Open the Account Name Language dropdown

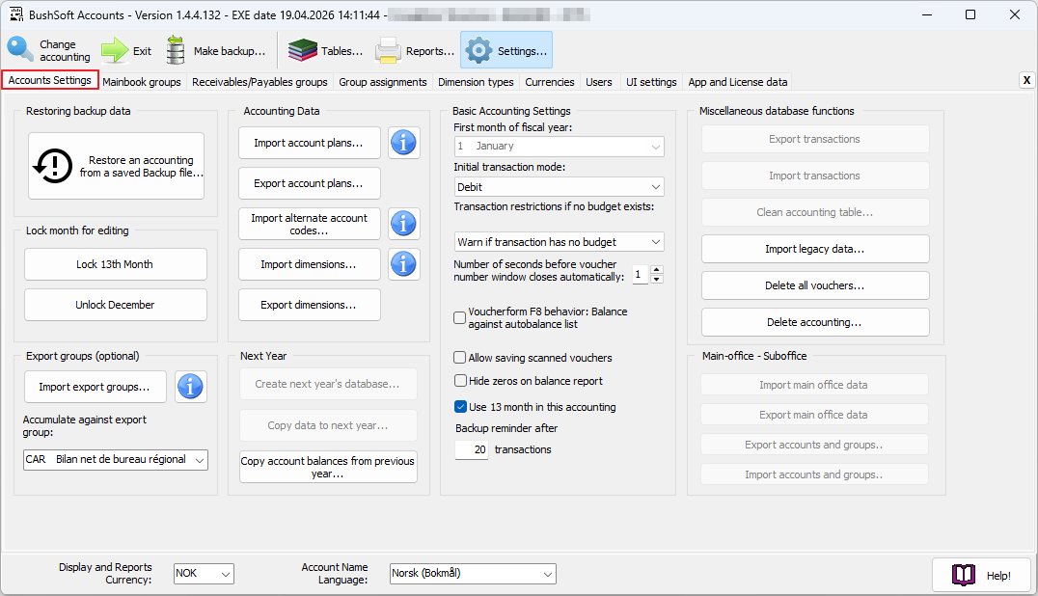[473, 574]
